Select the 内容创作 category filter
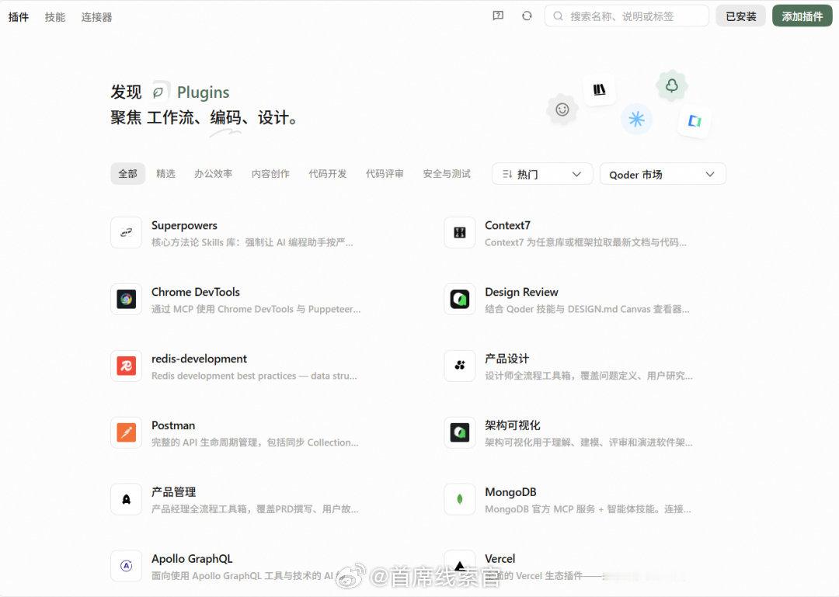The width and height of the screenshot is (839, 597). click(x=271, y=174)
